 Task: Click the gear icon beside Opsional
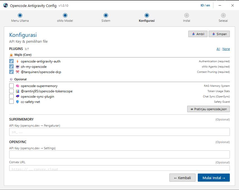coord(11,79)
